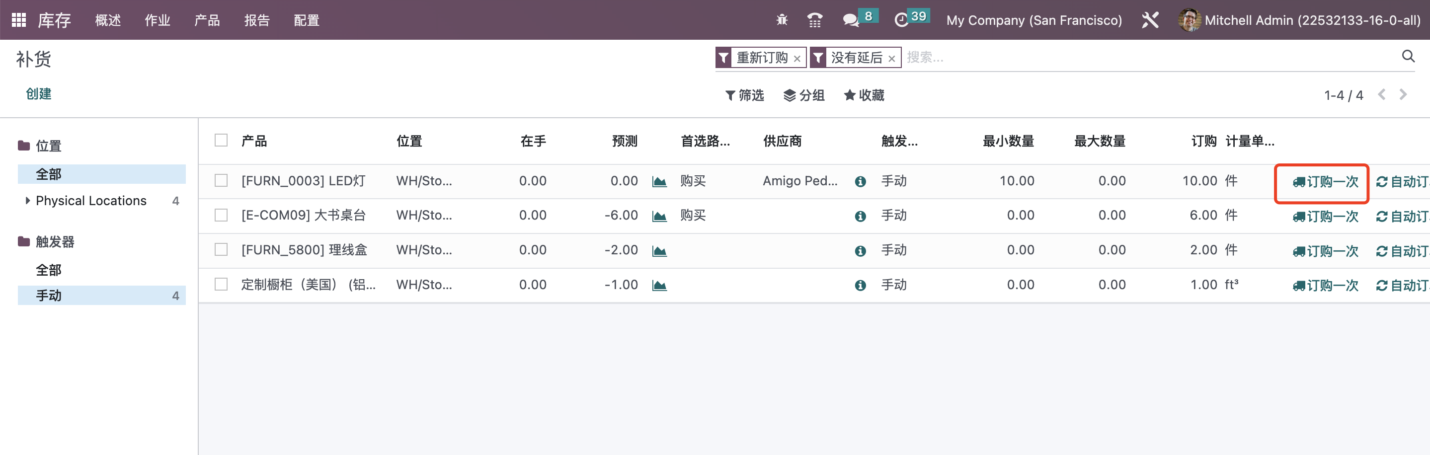Open the 概述 menu
Viewport: 1430px width, 455px height.
click(x=108, y=20)
